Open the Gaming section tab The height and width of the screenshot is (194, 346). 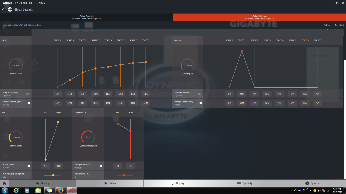click(x=42, y=183)
